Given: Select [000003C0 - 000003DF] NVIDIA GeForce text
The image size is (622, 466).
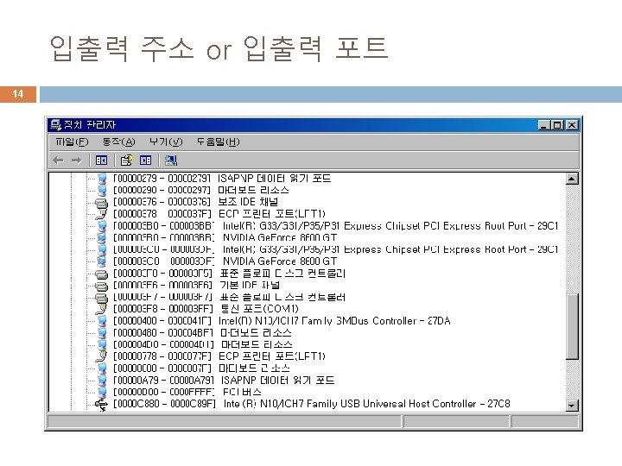Looking at the screenshot, I should [x=225, y=261].
